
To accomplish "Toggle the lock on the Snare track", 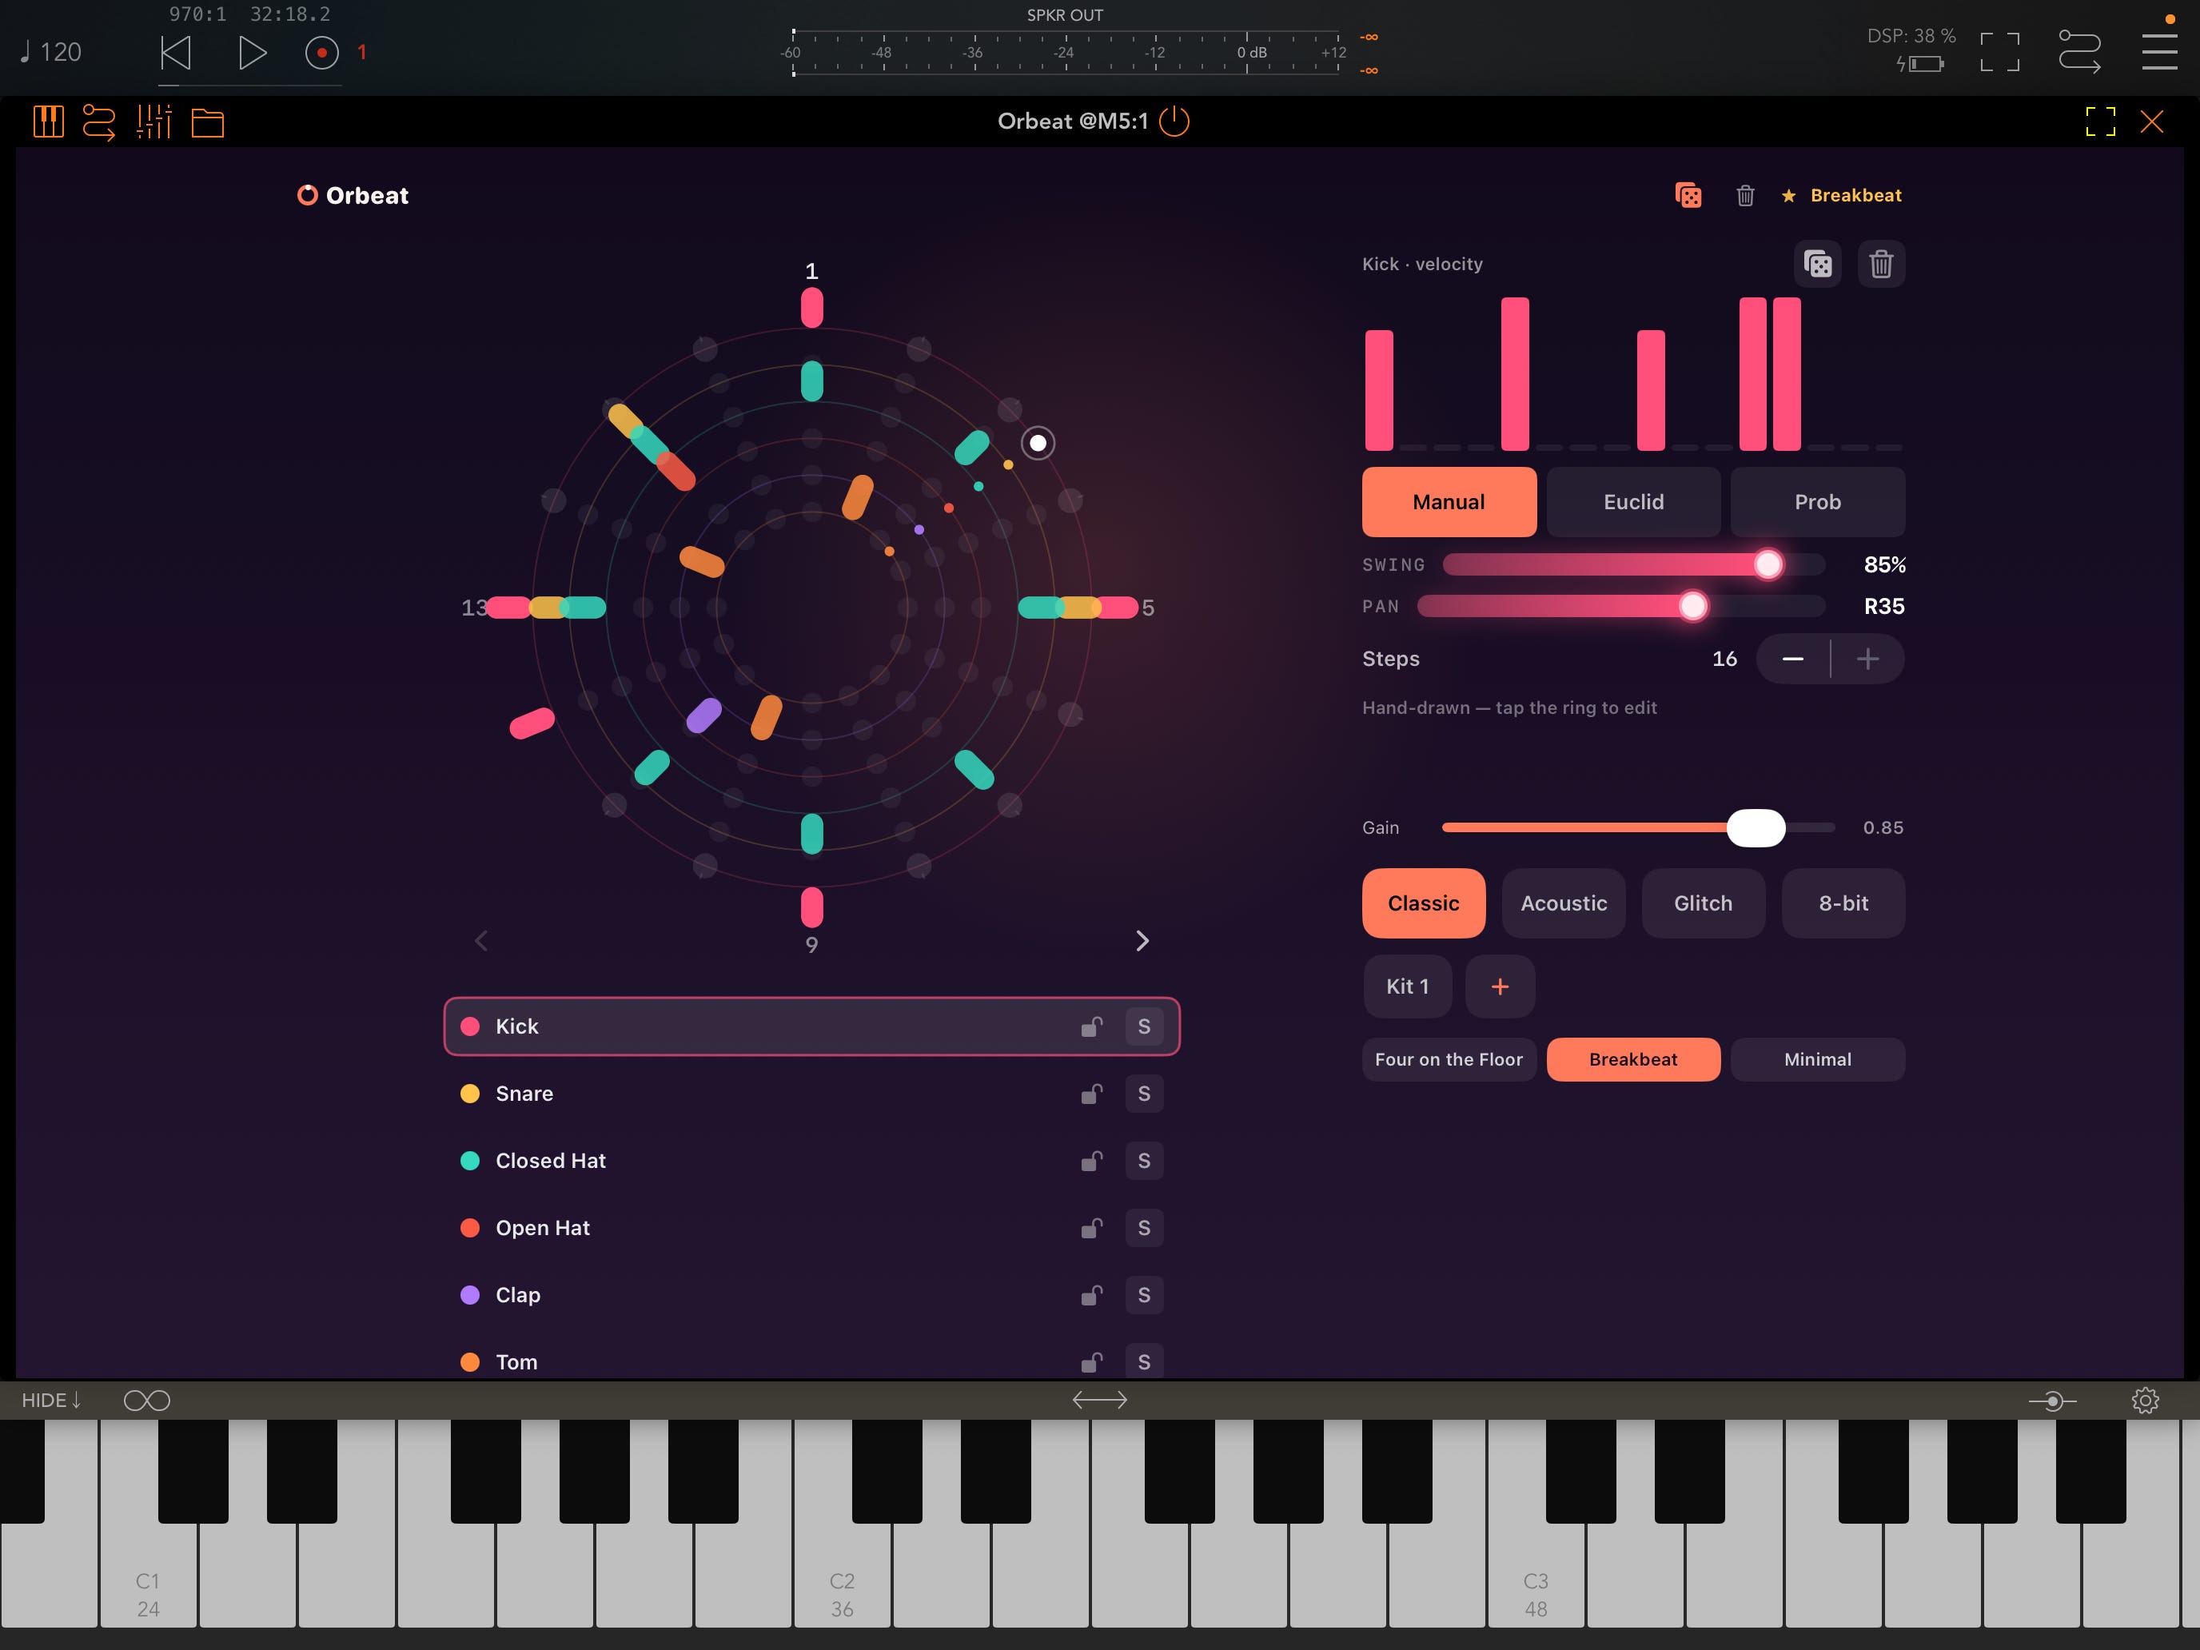I will coord(1092,1094).
